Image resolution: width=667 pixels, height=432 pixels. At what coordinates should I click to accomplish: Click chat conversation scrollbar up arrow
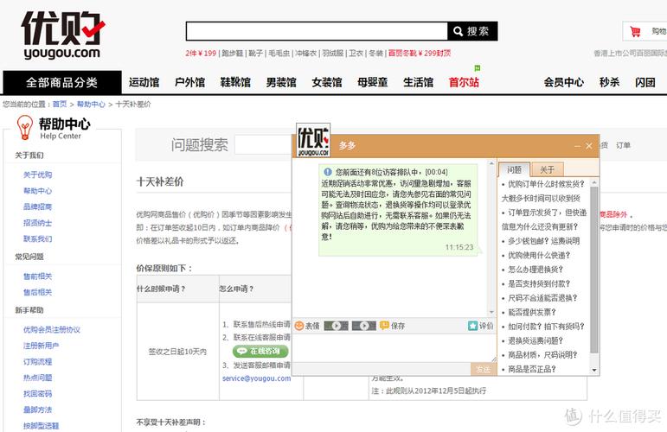(x=491, y=163)
